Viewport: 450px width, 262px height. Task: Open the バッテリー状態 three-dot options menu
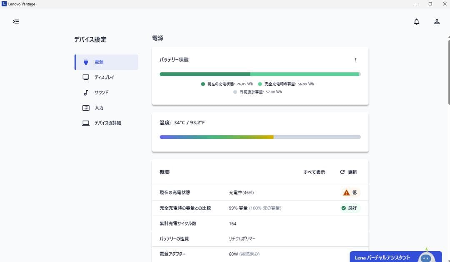355,60
